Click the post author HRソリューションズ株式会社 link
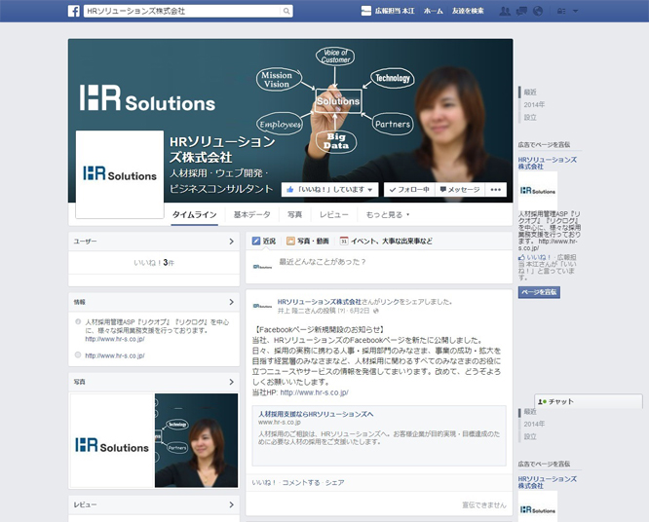 (319, 302)
